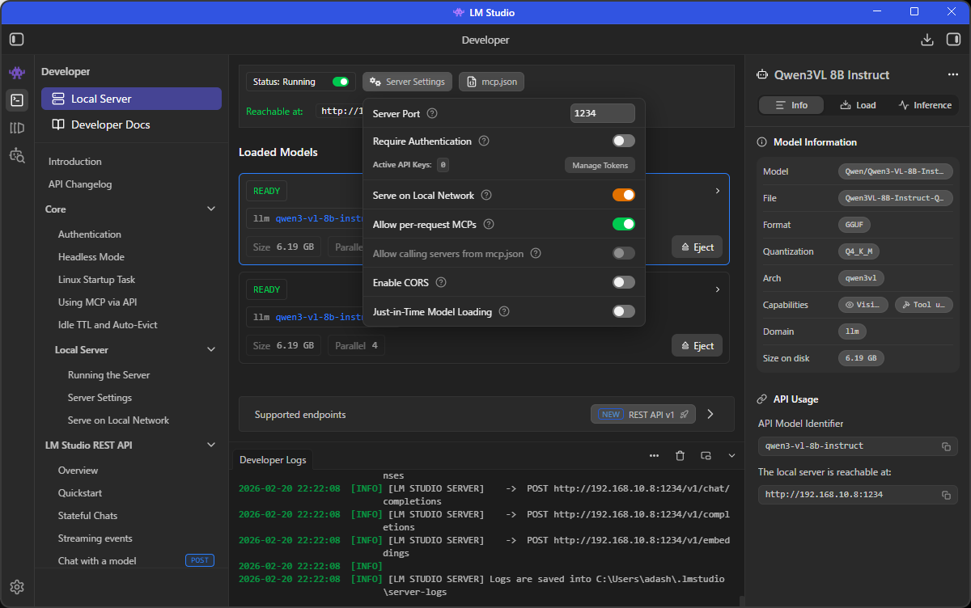
Task: Enable CORS toggle switch
Action: 623,282
